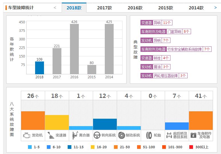This screenshot has height=154, width=221.
Task: Click the 18个 count above gearbox
Action: pos(57,96)
